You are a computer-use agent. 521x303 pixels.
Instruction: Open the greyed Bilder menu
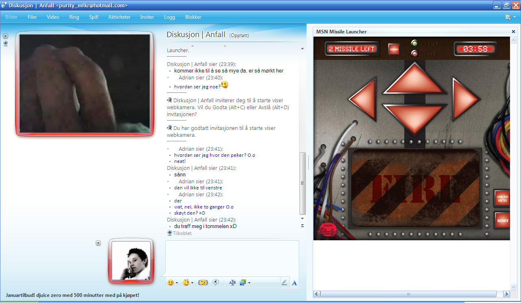tap(11, 17)
